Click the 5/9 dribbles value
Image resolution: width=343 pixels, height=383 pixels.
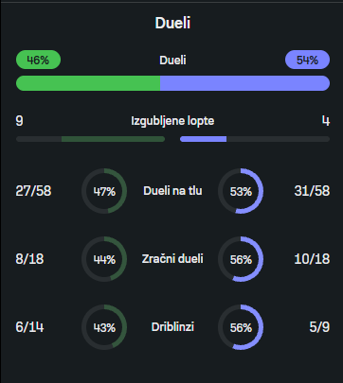coord(319,327)
